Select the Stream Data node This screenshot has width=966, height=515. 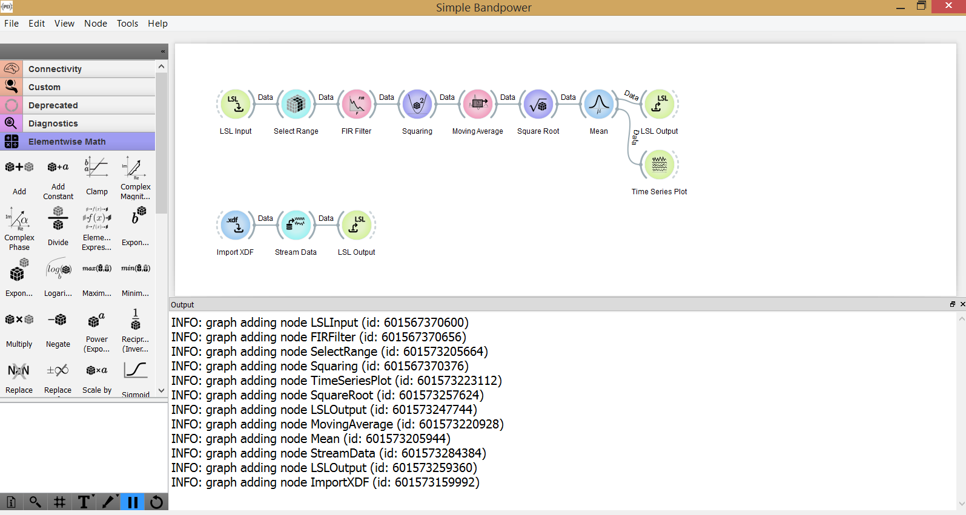click(x=296, y=225)
